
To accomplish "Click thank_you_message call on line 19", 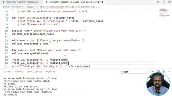I will 40,60.
